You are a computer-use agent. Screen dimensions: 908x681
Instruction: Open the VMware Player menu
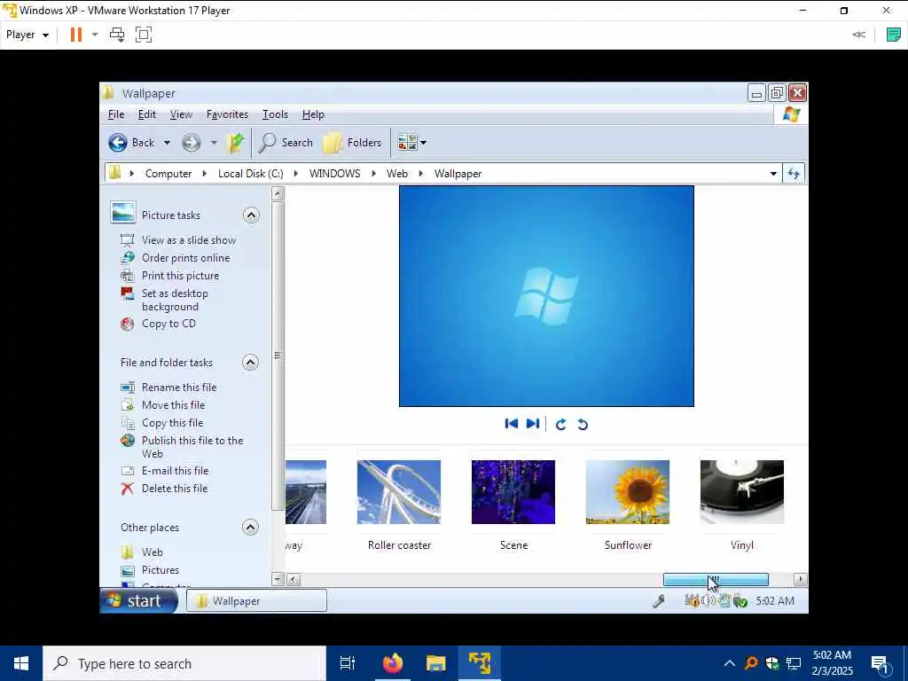[x=27, y=35]
